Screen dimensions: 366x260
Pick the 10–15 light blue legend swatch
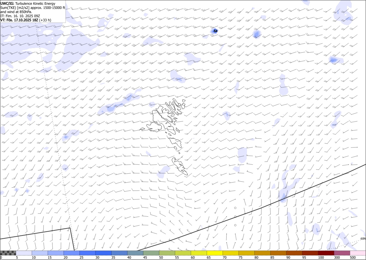(40, 253)
